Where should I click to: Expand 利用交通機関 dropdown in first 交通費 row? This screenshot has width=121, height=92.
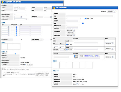click(x=16, y=27)
